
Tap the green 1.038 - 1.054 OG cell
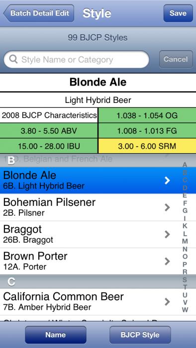[147, 115]
